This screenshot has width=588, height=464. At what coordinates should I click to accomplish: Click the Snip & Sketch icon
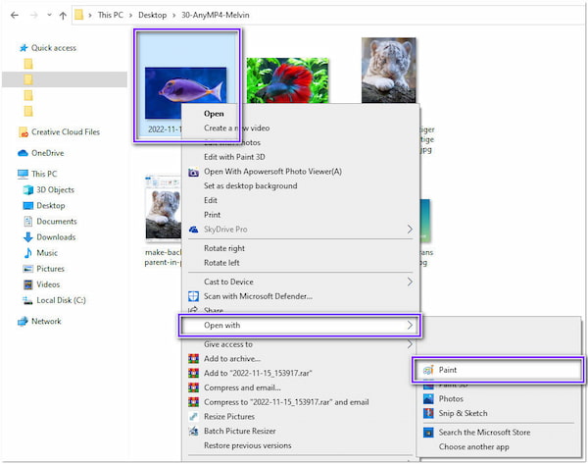[428, 413]
